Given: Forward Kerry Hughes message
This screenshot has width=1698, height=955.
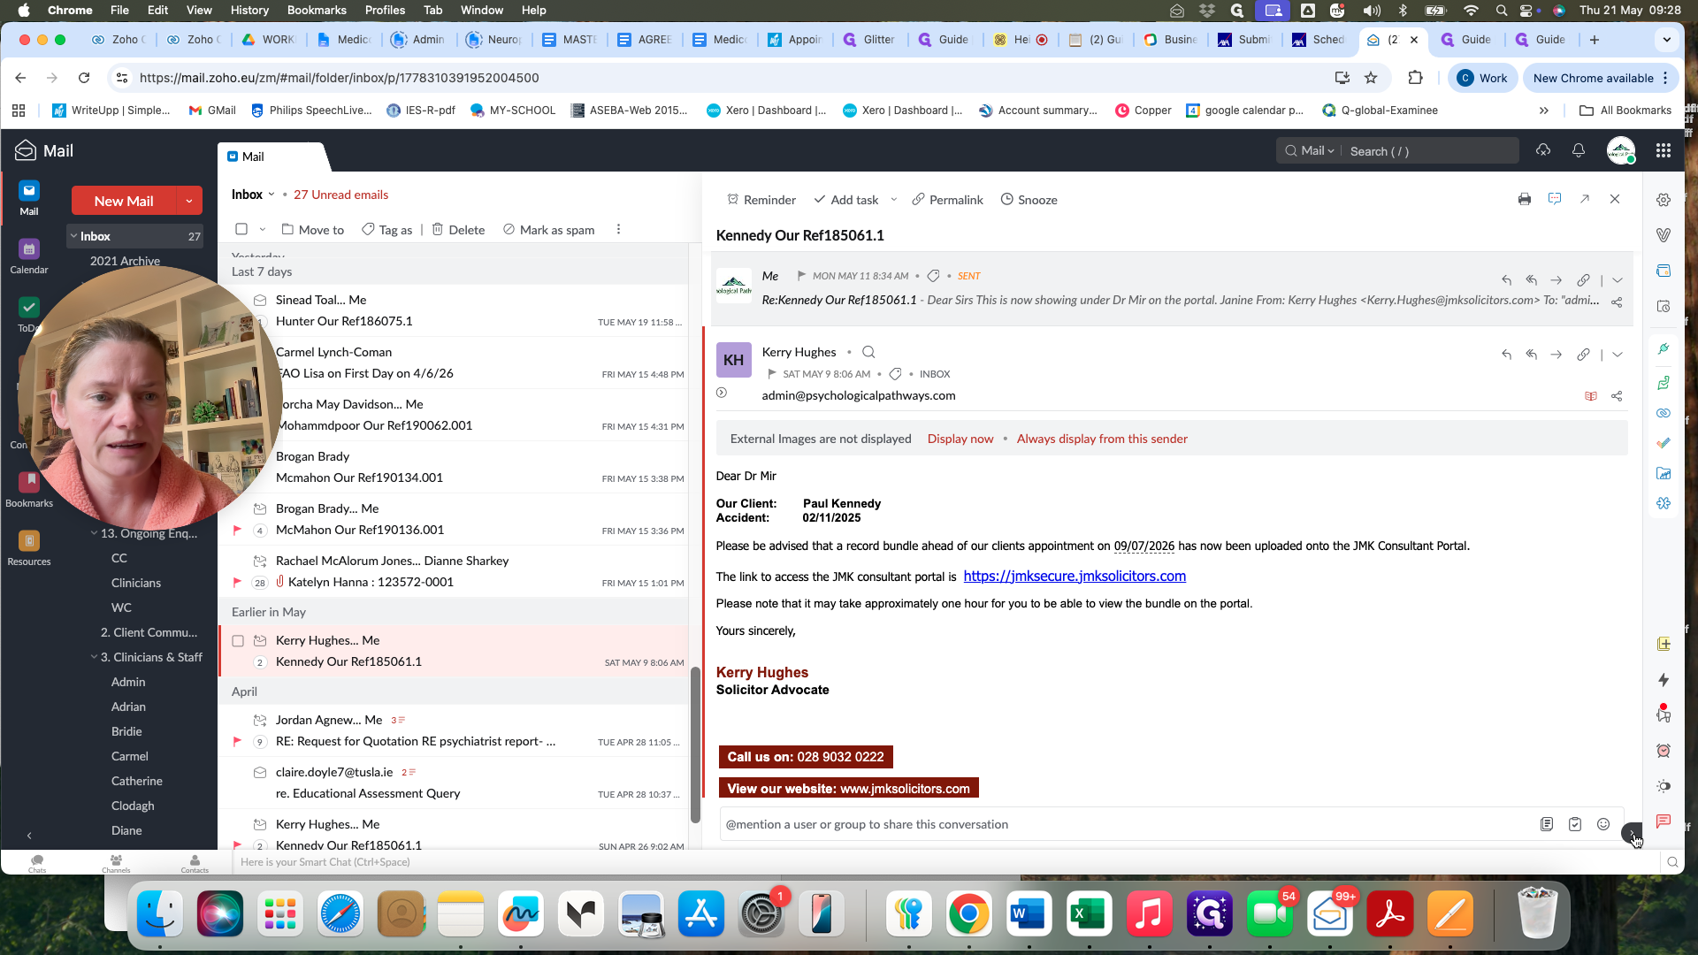Looking at the screenshot, I should (1556, 355).
